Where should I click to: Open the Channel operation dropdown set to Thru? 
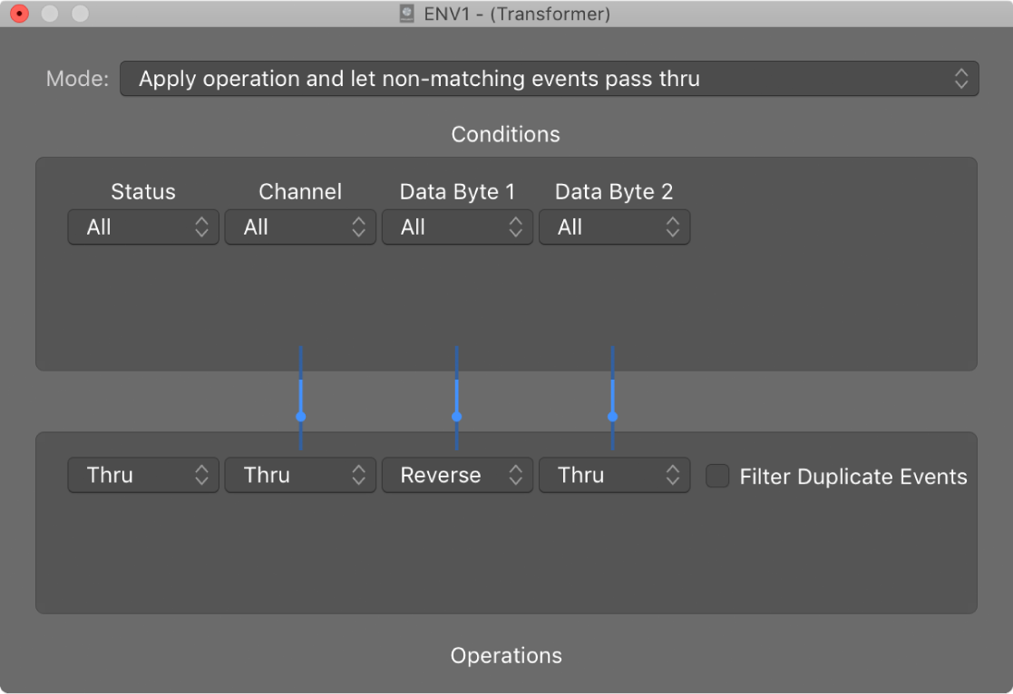pos(300,475)
